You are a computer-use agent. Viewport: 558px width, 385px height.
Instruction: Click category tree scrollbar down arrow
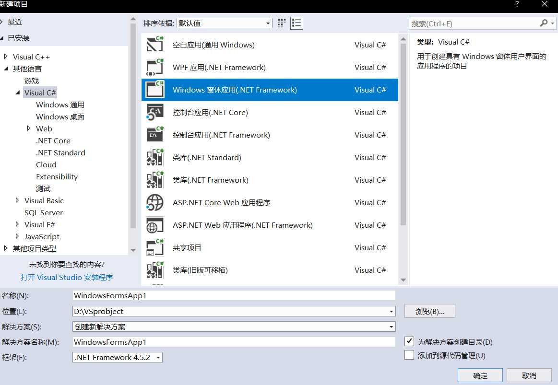(133, 250)
